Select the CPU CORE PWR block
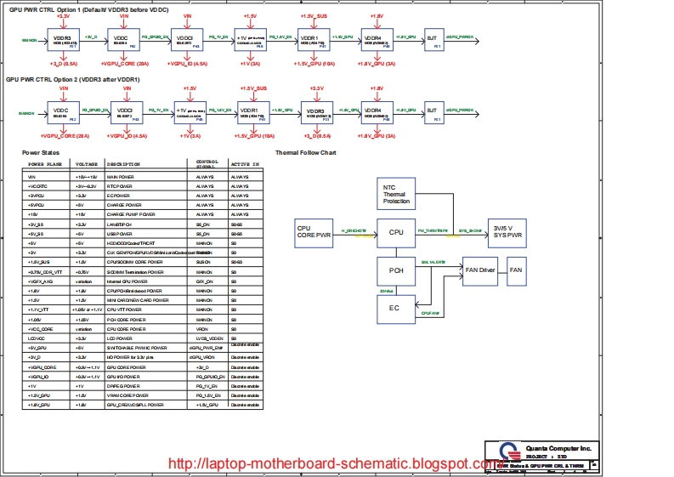Viewport: 674px width, 477px height. click(x=312, y=232)
